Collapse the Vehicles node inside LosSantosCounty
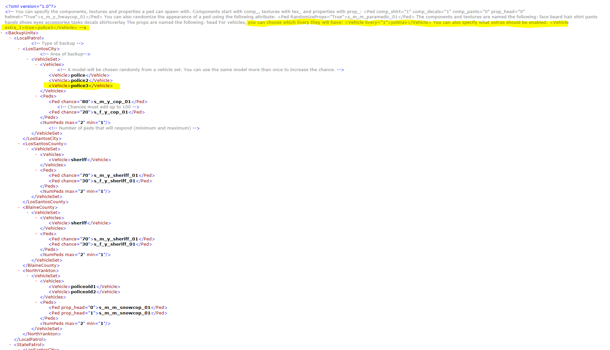This screenshot has width=610, height=350. tap(37, 155)
